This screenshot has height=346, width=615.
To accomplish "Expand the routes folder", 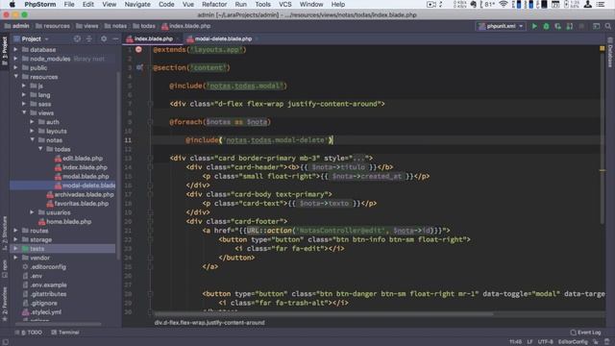I will (x=15, y=231).
